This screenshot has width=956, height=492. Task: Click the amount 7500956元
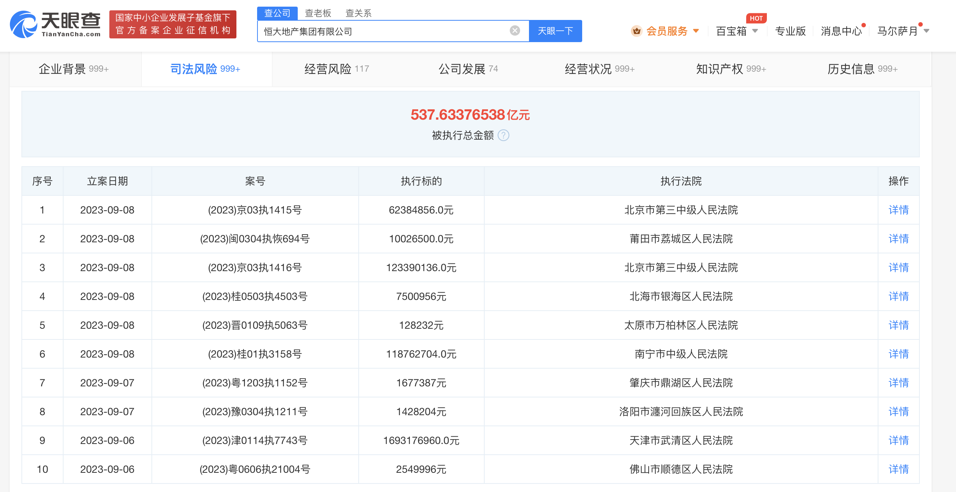[421, 297]
